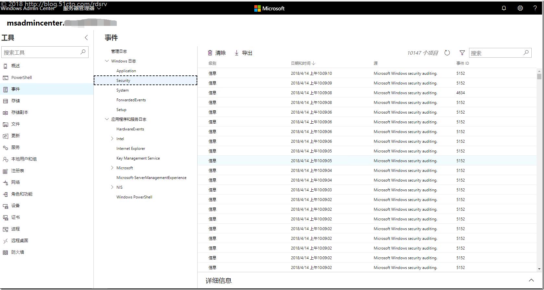Screen dimensions: 544x290
Task: Select the ForwardedEvents log
Action: [131, 100]
